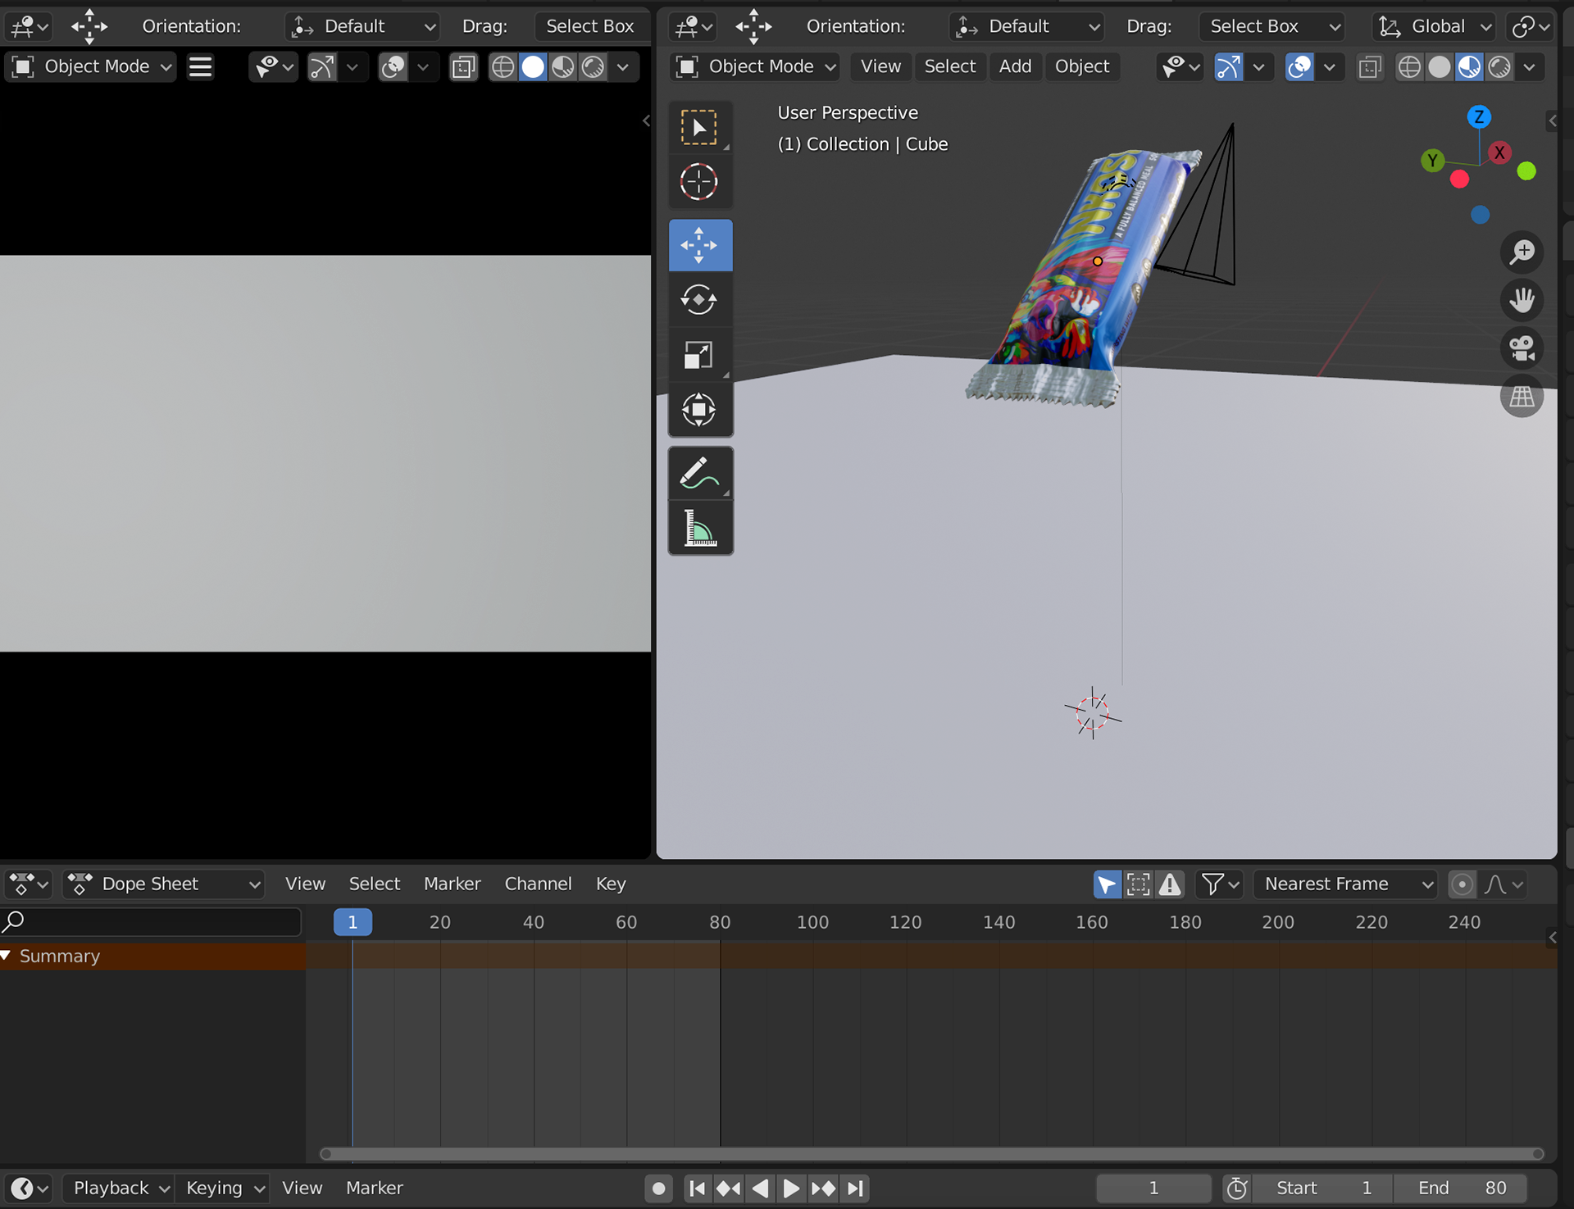The width and height of the screenshot is (1574, 1209).
Task: Click the Dope Sheet channel search field
Action: pos(152,921)
